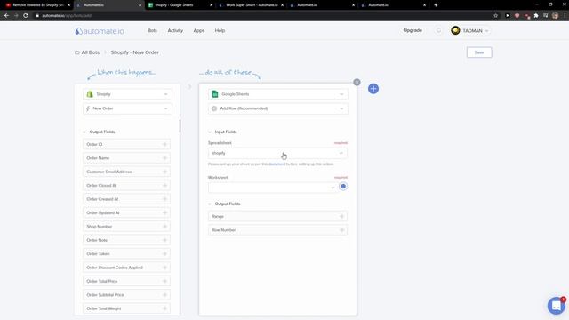Go to All Bots breadcrumb
Screen dimensions: 569x320
click(x=91, y=52)
